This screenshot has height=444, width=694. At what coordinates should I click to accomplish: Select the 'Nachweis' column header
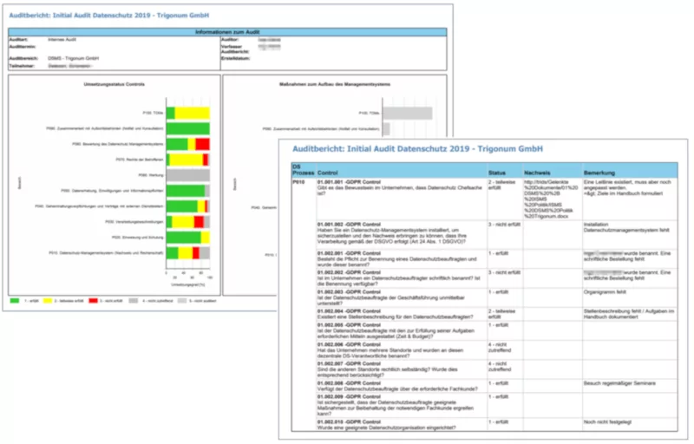tap(538, 173)
